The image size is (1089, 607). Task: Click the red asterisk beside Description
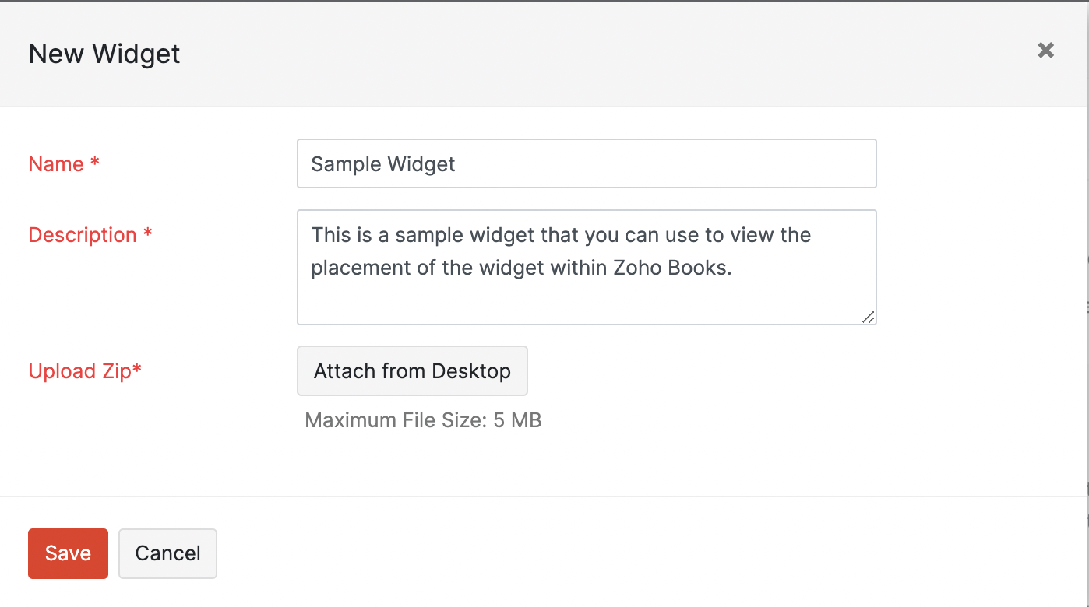(148, 234)
